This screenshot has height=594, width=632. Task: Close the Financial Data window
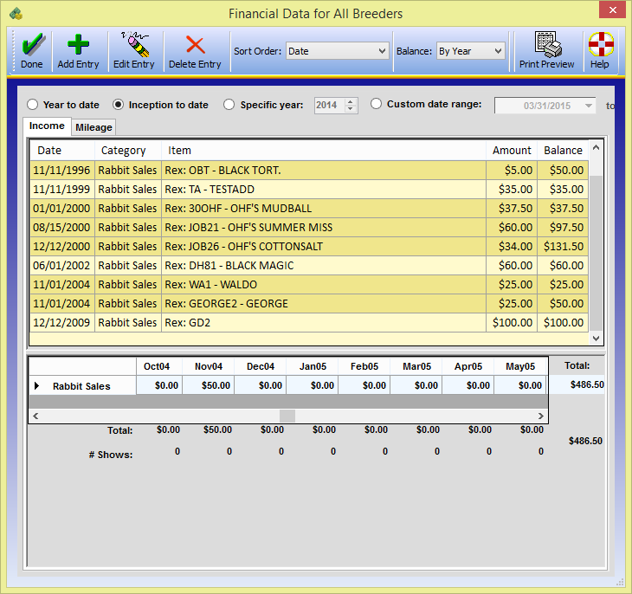point(612,10)
